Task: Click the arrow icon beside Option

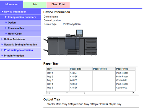Action: [x=6, y=22]
